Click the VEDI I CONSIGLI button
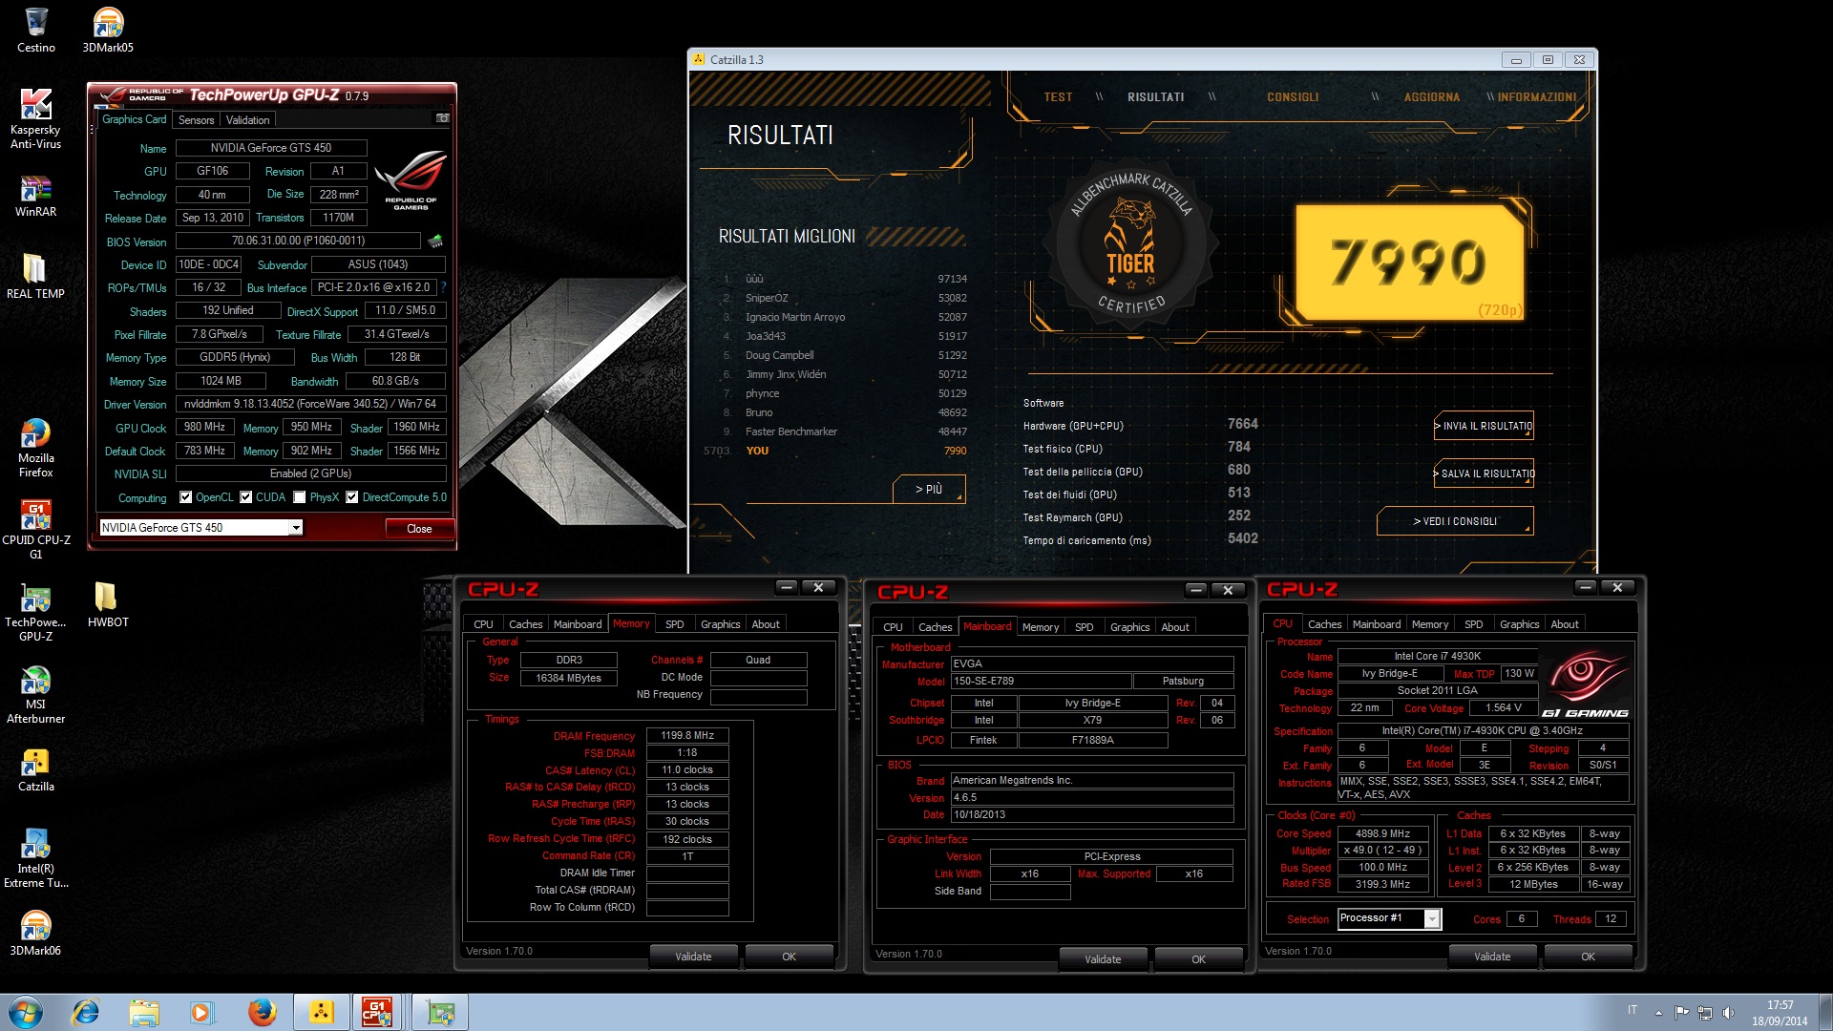 click(1455, 521)
